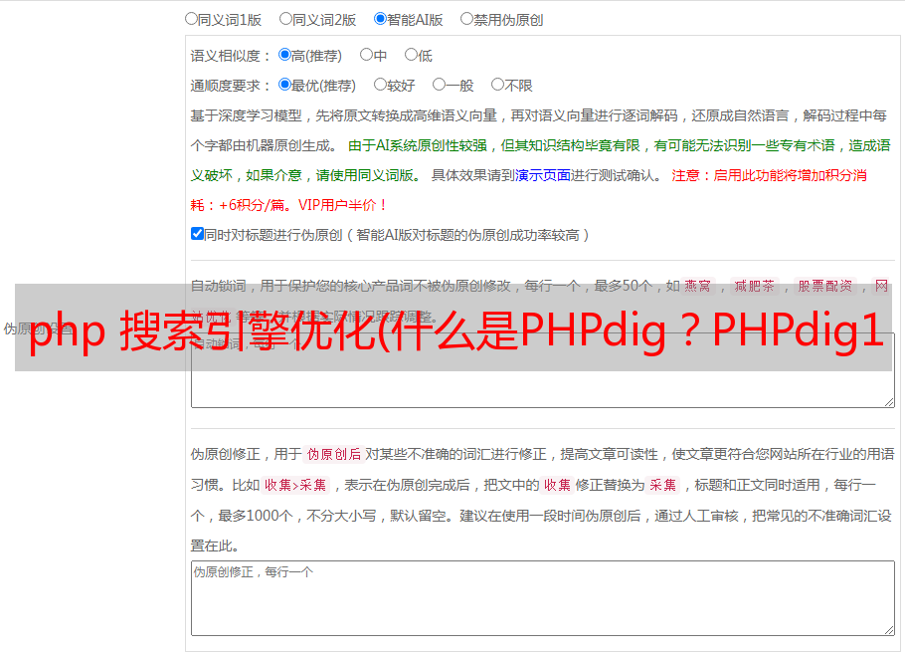
Task: Choose the 智能AI版 radio option
Action: click(380, 19)
